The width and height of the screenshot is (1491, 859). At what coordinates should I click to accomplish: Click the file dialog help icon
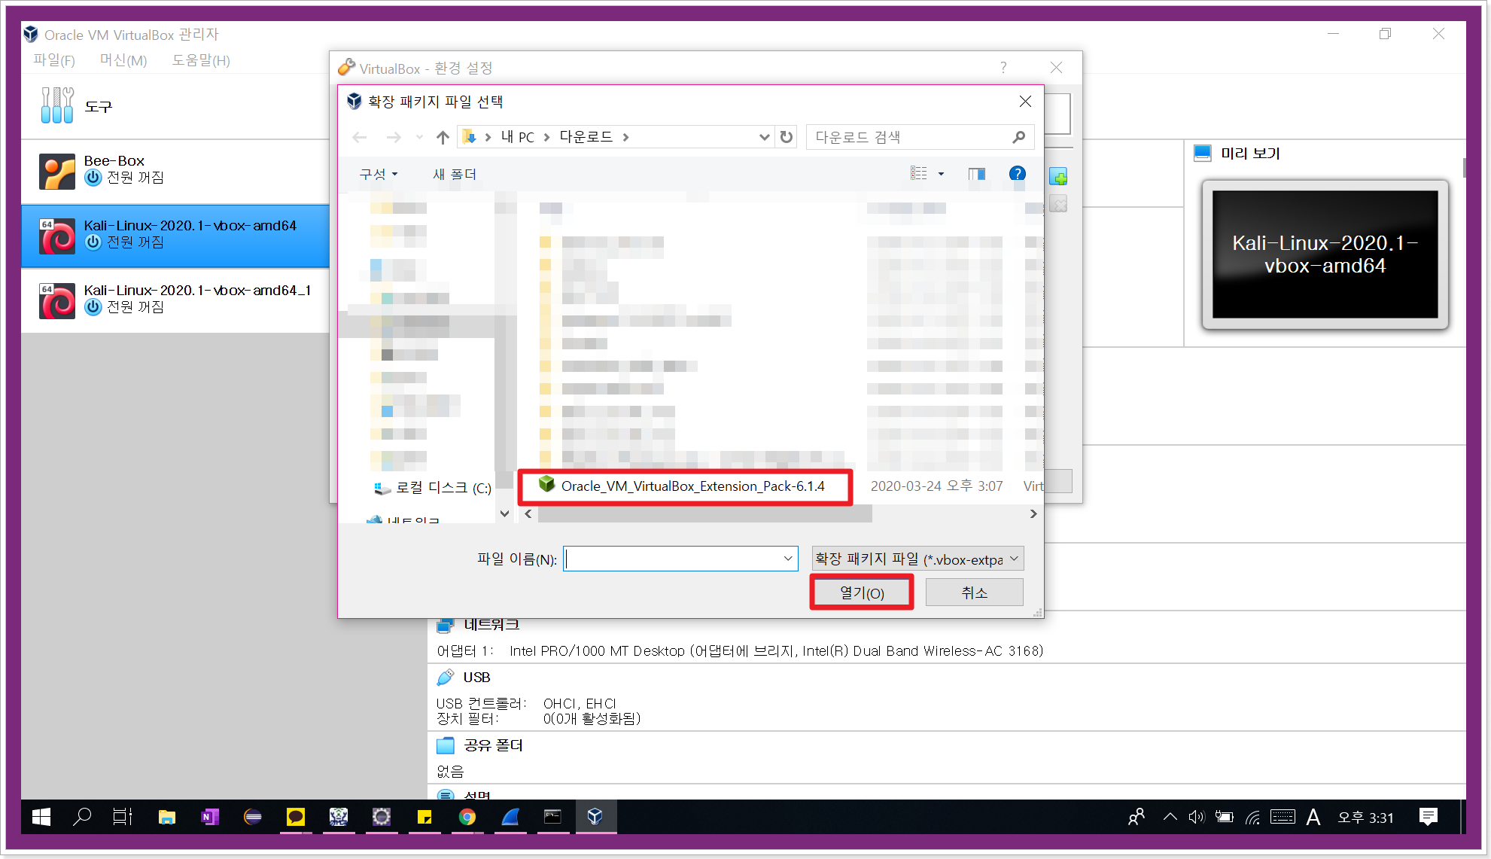pyautogui.click(x=1017, y=174)
